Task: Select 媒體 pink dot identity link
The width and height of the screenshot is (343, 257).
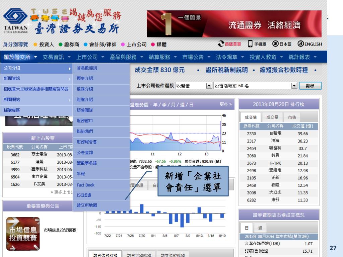Action: pyautogui.click(x=159, y=45)
